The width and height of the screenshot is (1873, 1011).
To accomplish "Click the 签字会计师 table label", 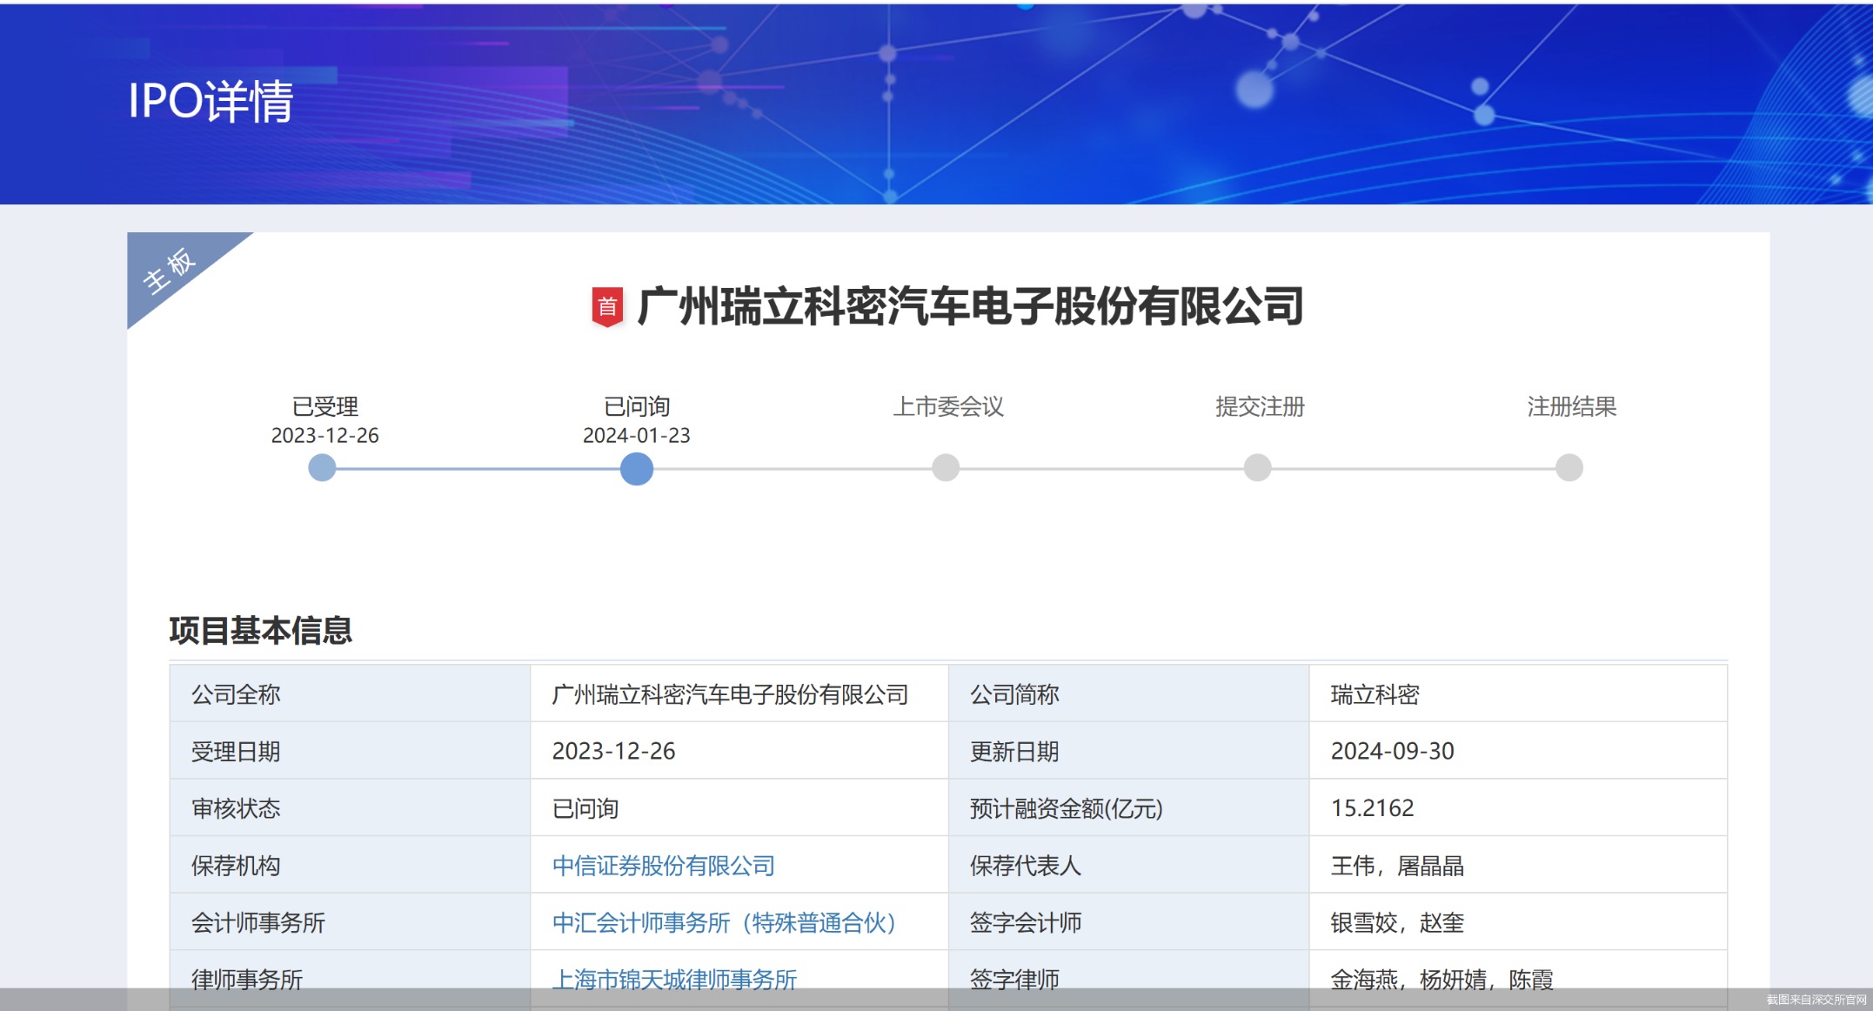I will click(x=1026, y=922).
